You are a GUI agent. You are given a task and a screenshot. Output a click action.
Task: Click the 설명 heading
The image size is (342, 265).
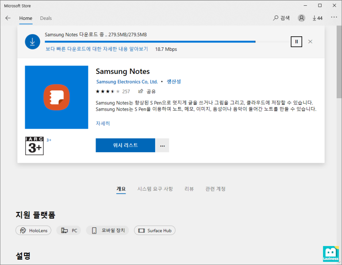pyautogui.click(x=23, y=256)
